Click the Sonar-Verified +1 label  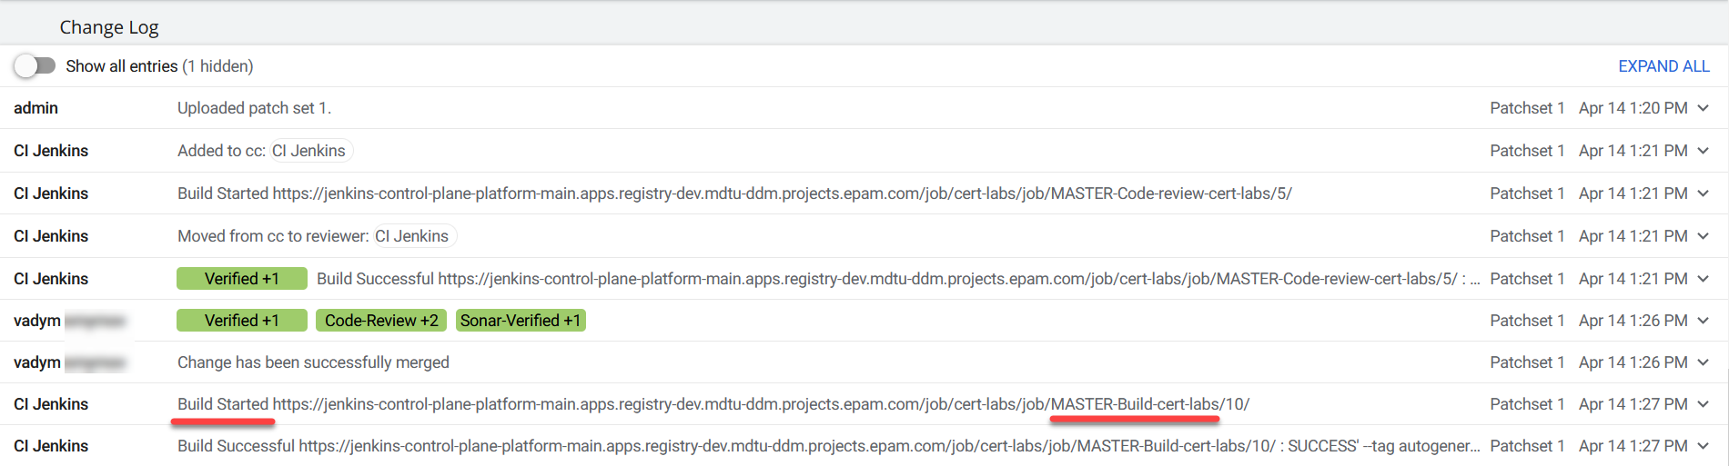tap(521, 321)
